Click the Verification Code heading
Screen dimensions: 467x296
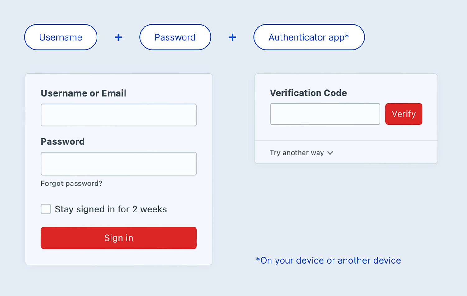[x=308, y=93]
